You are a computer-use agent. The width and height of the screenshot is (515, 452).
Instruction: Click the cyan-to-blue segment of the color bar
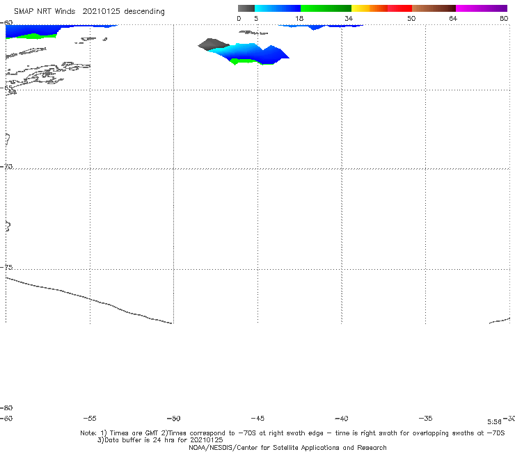[278, 8]
